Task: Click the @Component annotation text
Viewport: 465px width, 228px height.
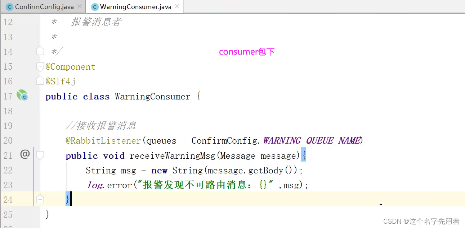Action: [x=71, y=67]
